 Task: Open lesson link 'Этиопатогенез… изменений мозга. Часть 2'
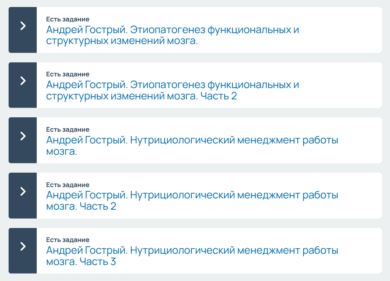click(x=172, y=90)
